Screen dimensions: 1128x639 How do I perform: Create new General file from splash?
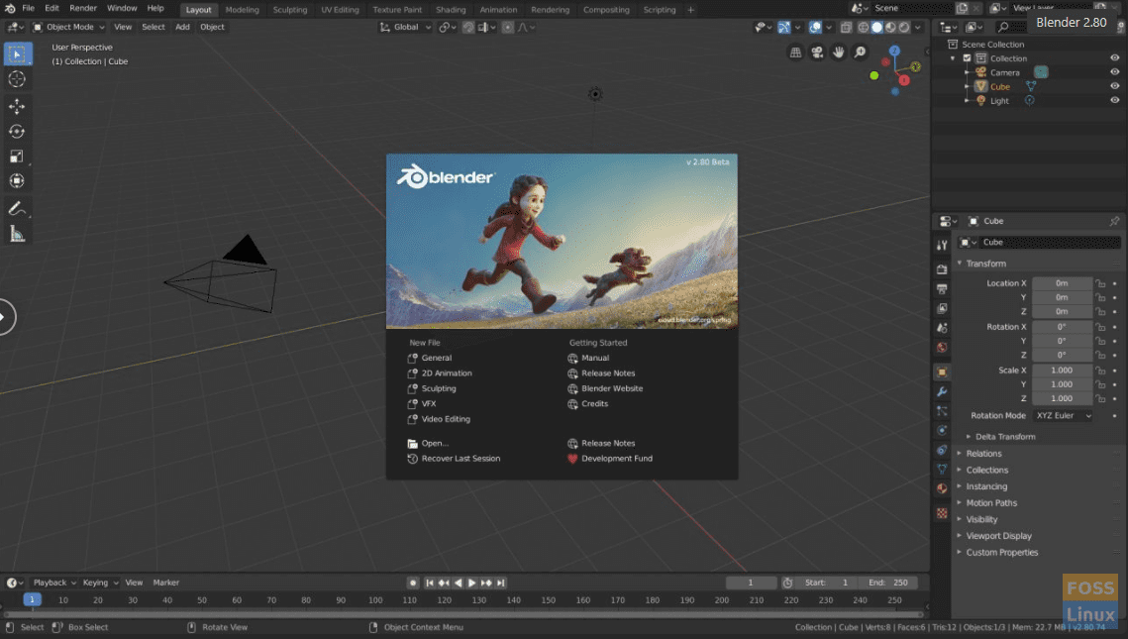pos(430,359)
